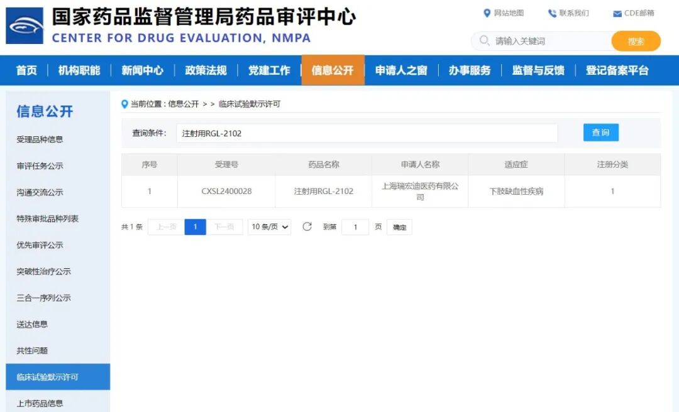The width and height of the screenshot is (679, 412).
Task: Open 共性问题 in the sidebar
Action: [32, 350]
